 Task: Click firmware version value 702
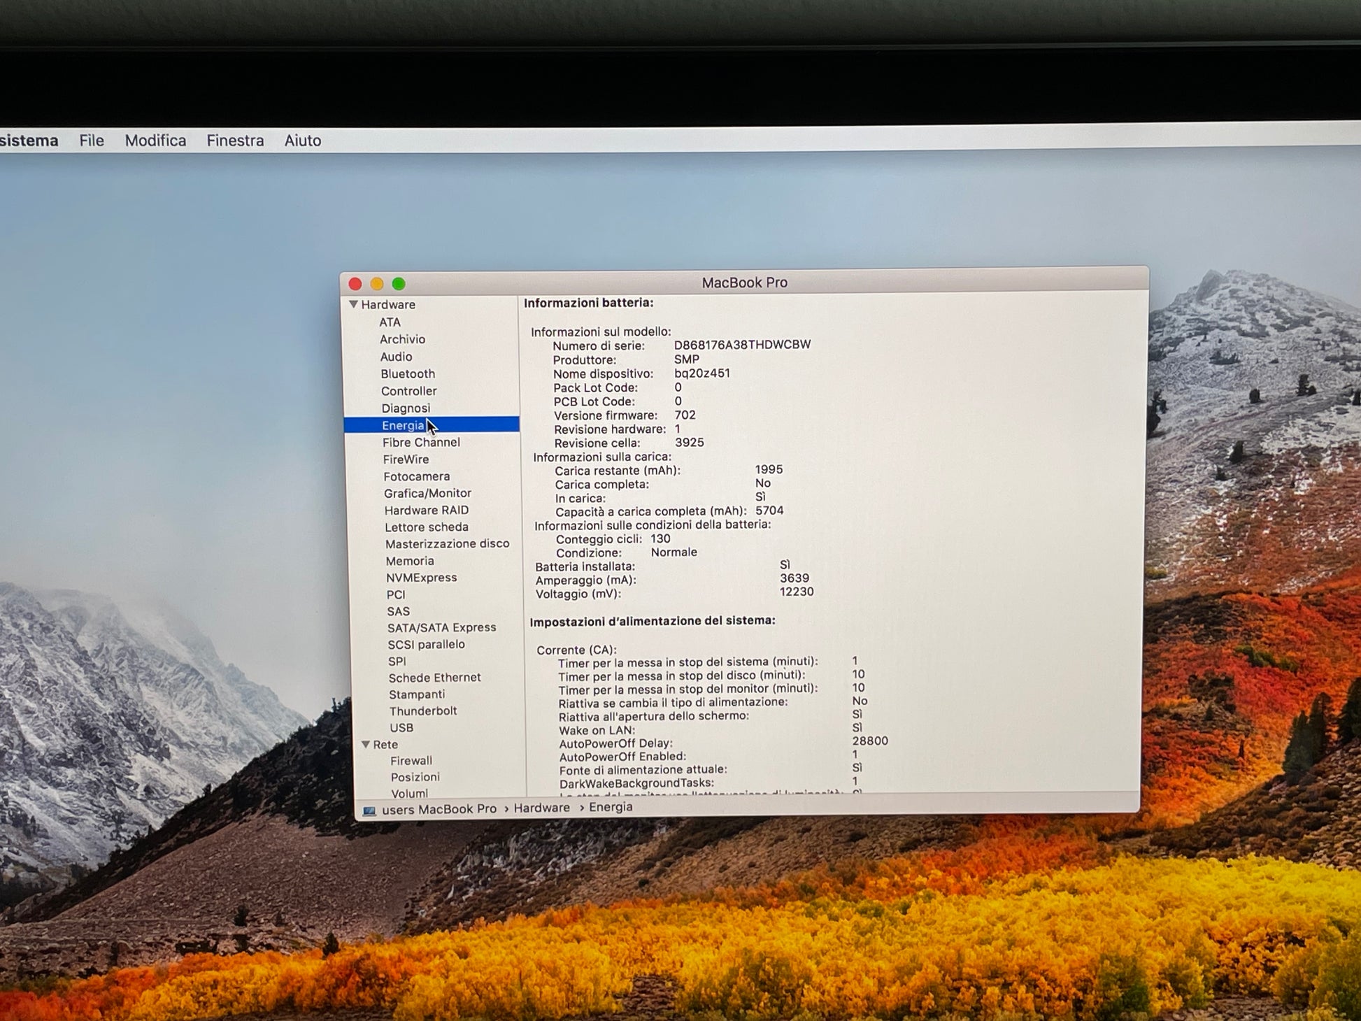pyautogui.click(x=685, y=415)
